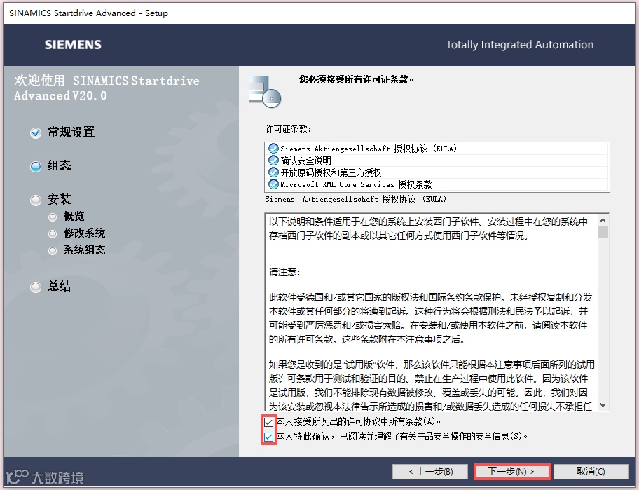Select 开放原码授权和第三方授权 in license list
Image resolution: width=639 pixels, height=490 pixels.
click(437, 172)
